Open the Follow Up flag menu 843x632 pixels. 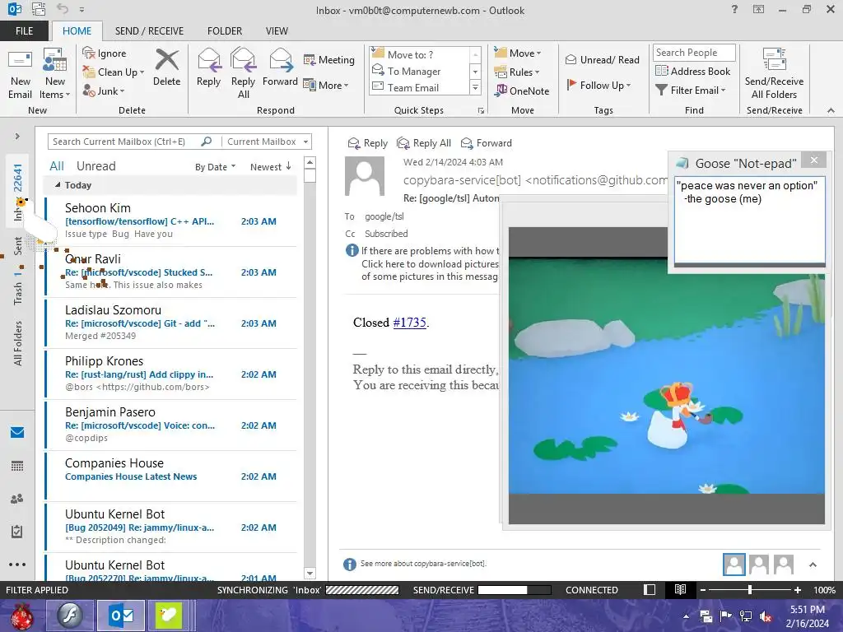pyautogui.click(x=598, y=85)
